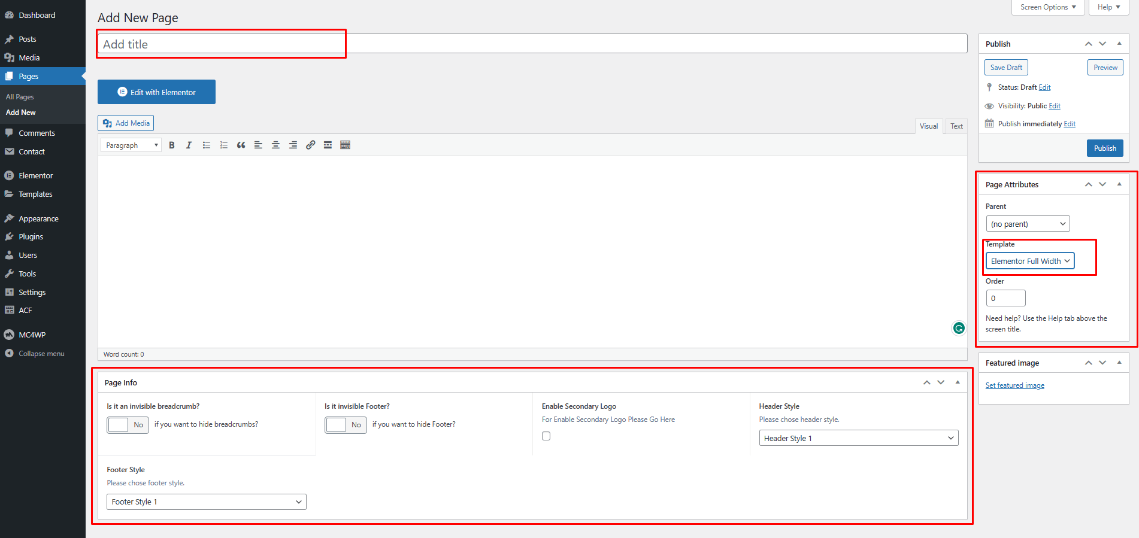Viewport: 1139px width, 538px height.
Task: Insert a blockquote
Action: click(x=241, y=145)
